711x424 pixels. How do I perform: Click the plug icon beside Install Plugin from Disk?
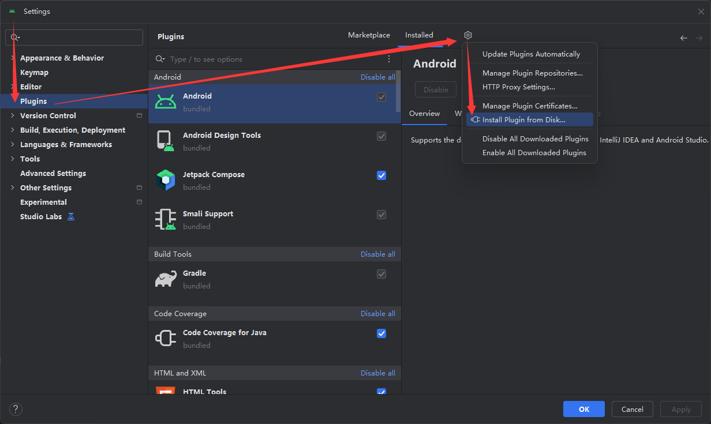[476, 119]
